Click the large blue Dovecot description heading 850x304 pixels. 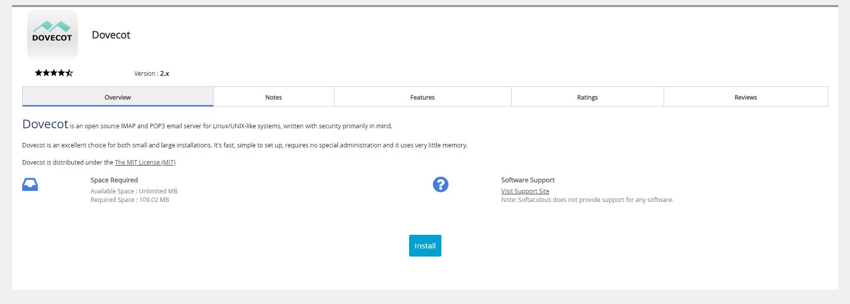coord(45,124)
